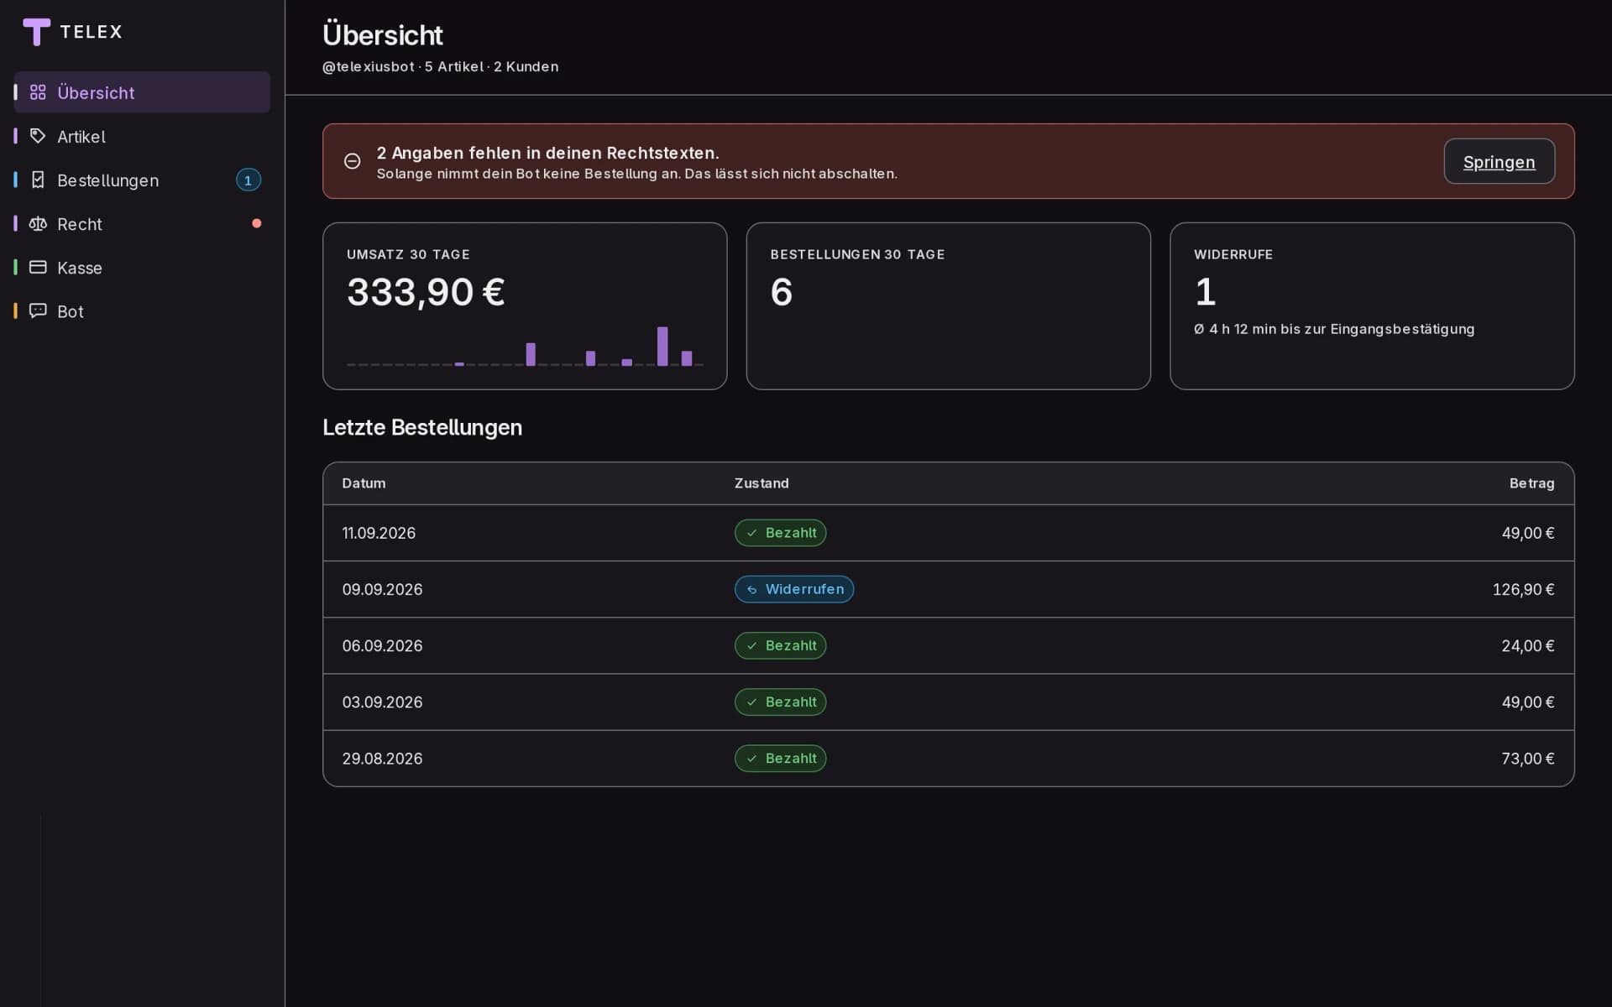Select the Übersicht menu item
The image size is (1612, 1007).
click(x=142, y=92)
